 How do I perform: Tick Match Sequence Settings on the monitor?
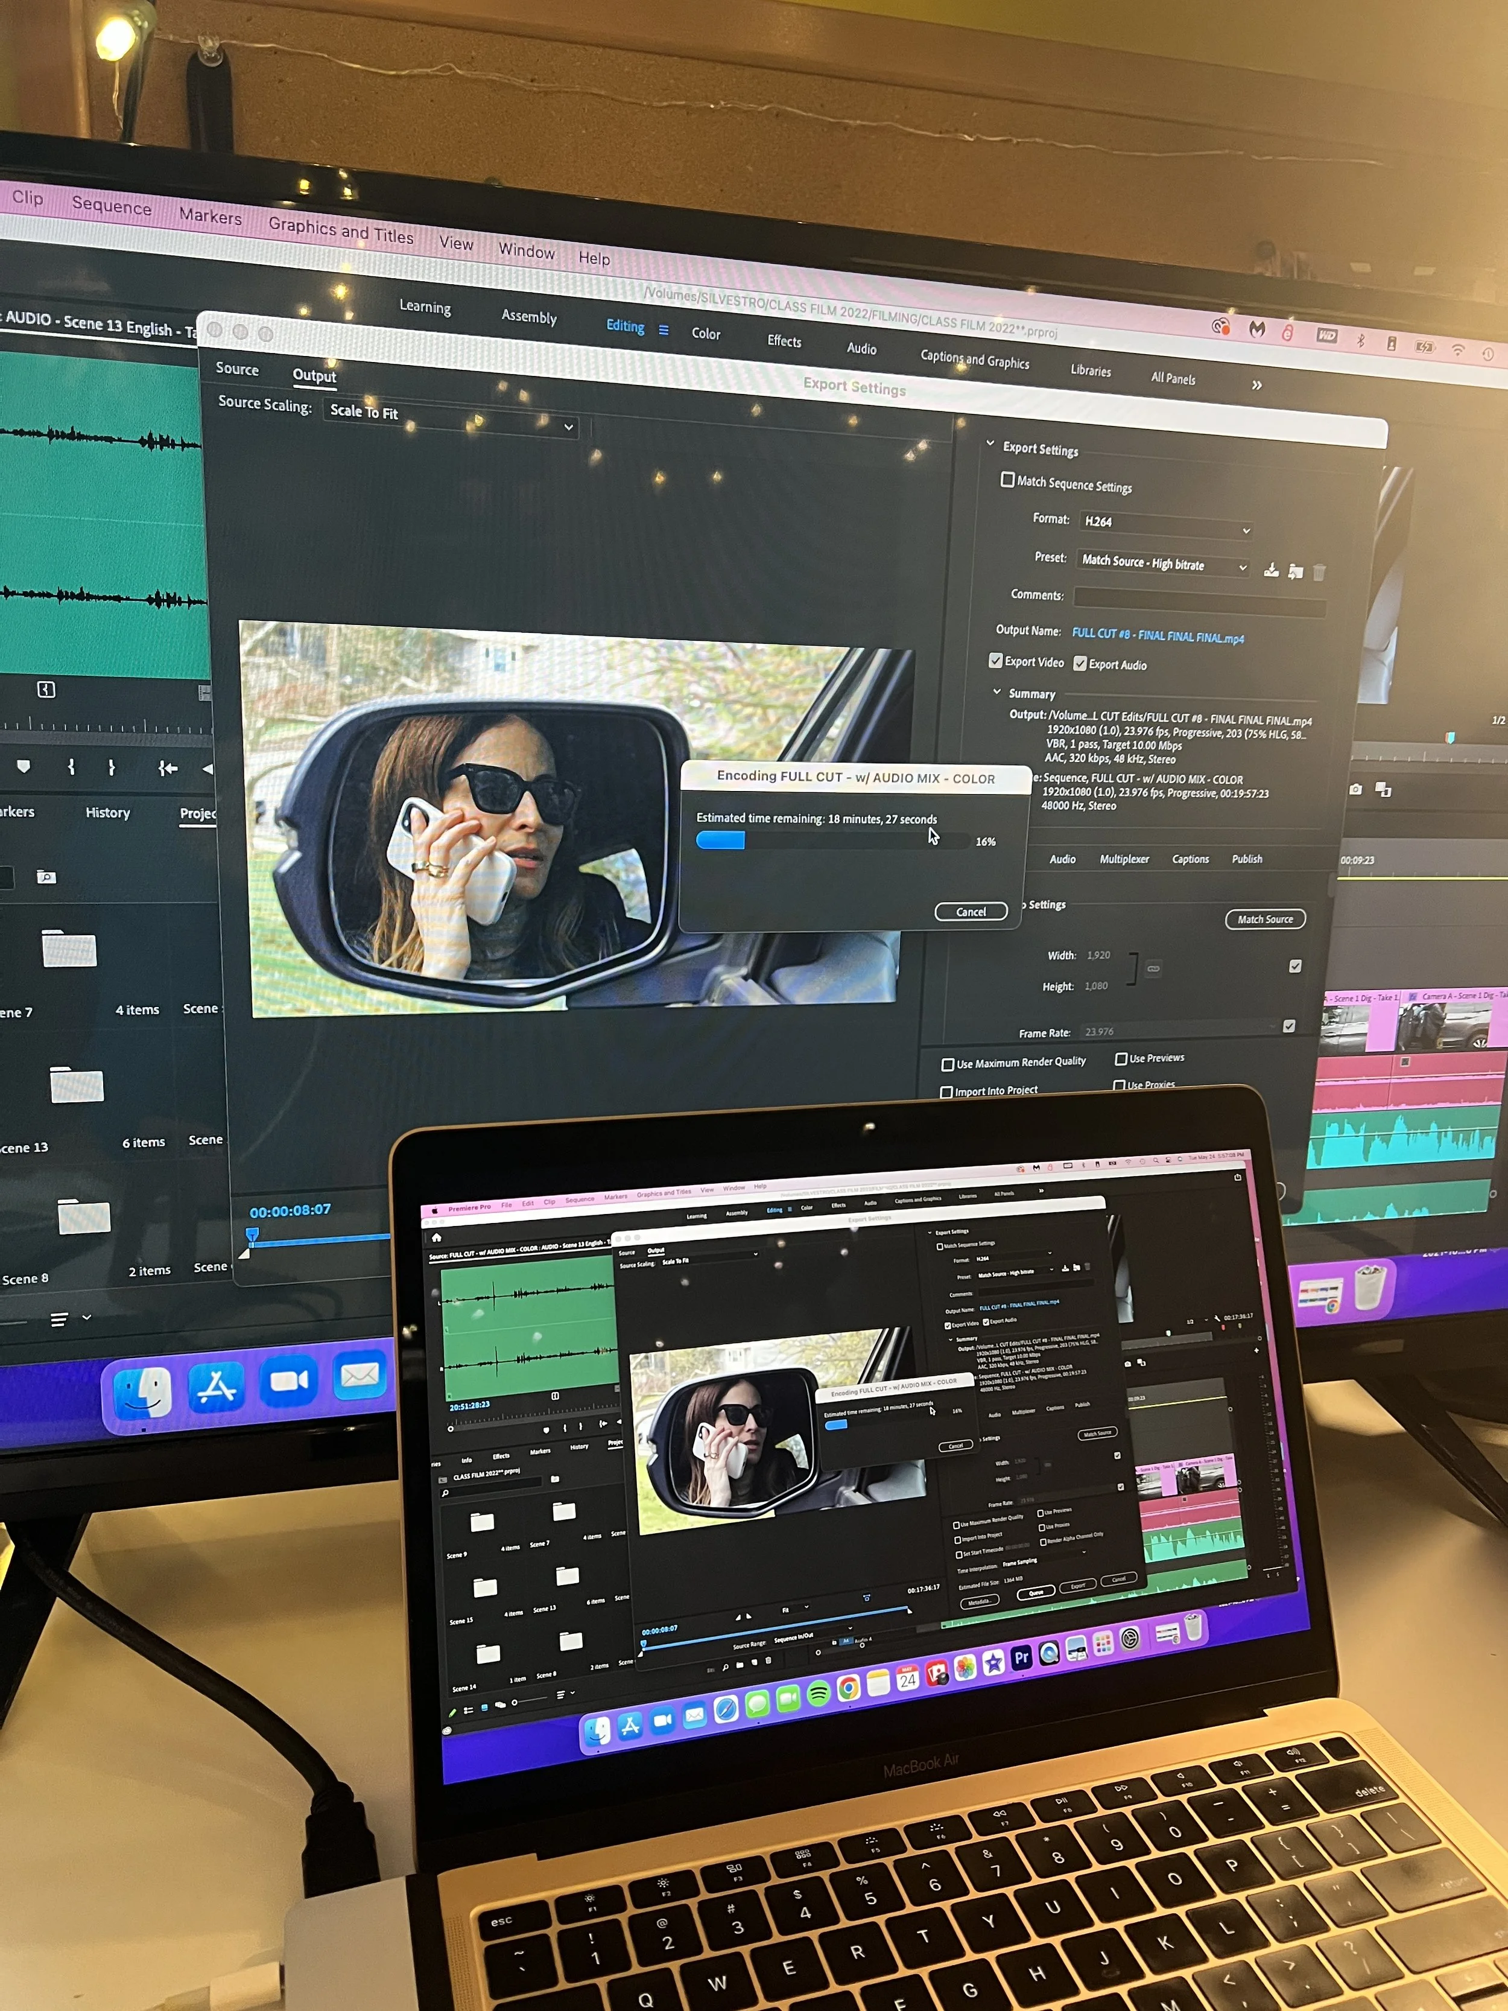[x=1007, y=479]
